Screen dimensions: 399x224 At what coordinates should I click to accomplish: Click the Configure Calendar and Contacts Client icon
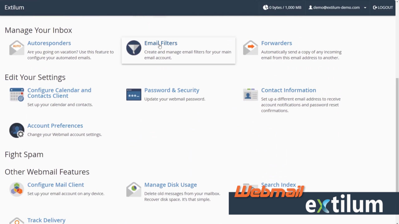pos(17,95)
